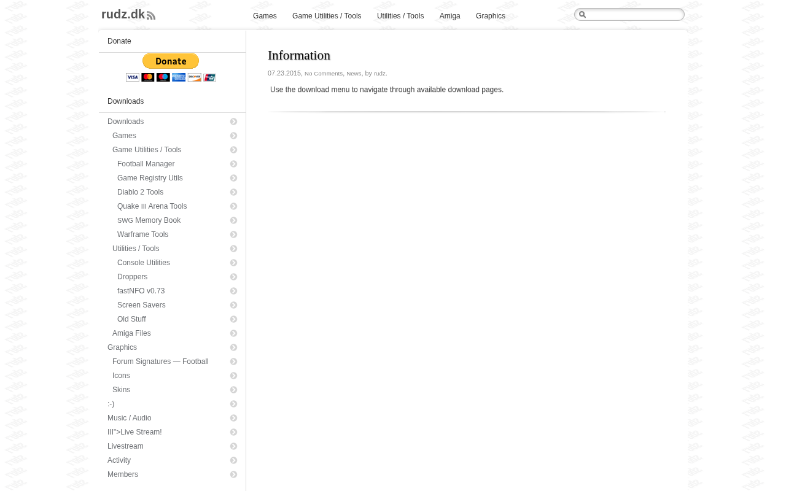Click the PayPal Donate button
This screenshot has height=491, width=786.
click(171, 61)
